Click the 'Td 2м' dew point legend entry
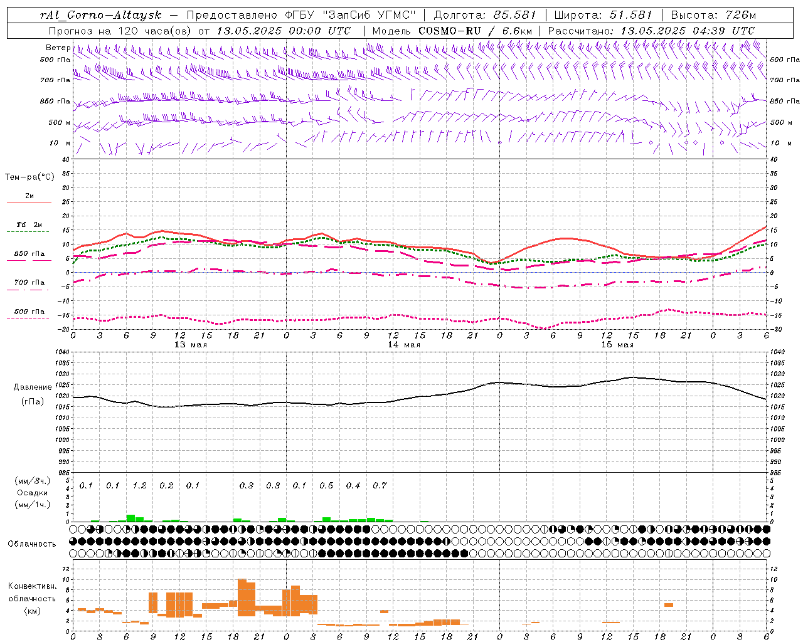This screenshot has height=642, width=803. point(29,224)
